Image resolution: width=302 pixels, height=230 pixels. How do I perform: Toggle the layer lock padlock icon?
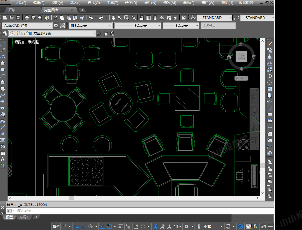26,33
